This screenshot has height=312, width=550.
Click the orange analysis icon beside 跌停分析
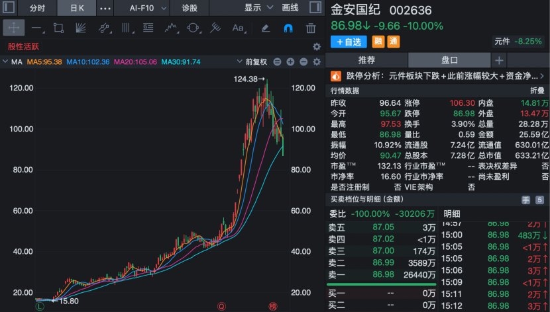(x=336, y=76)
